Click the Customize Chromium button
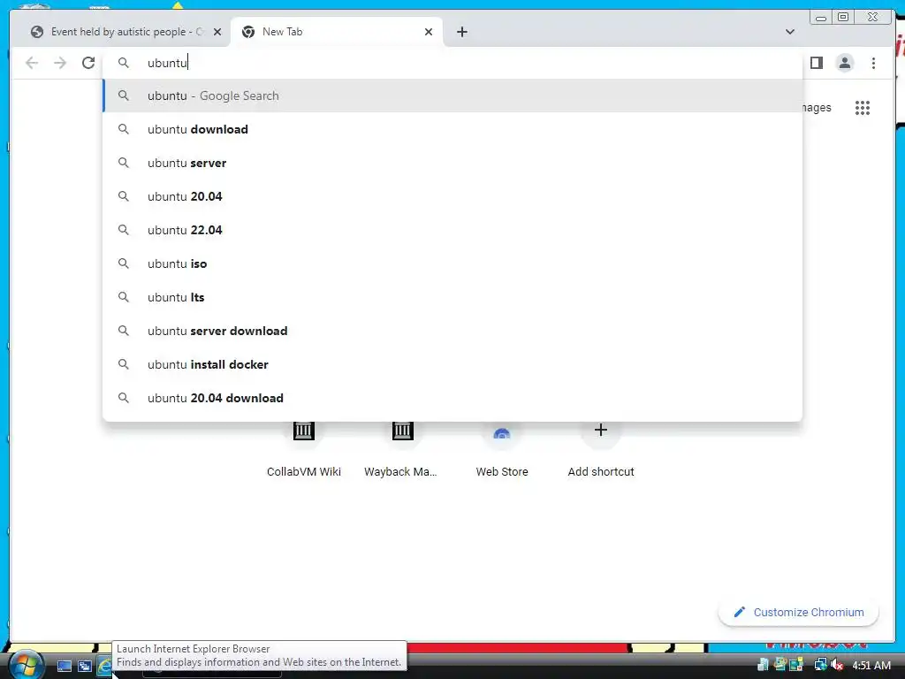This screenshot has height=679, width=905. (798, 612)
